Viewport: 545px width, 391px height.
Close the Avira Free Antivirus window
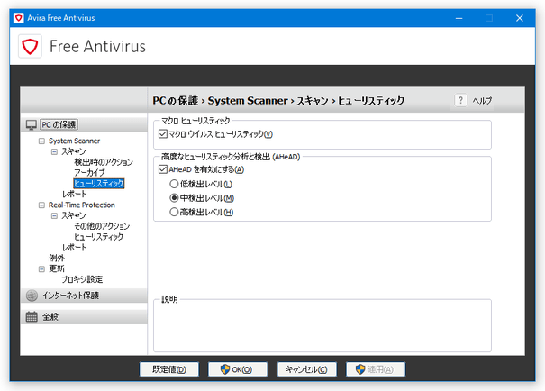pos(519,18)
